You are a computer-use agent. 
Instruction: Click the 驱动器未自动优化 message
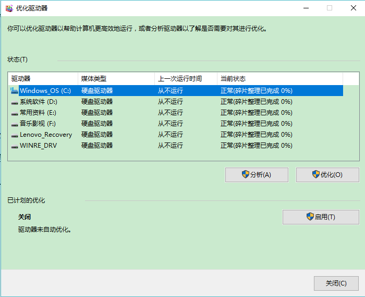pyautogui.click(x=45, y=230)
